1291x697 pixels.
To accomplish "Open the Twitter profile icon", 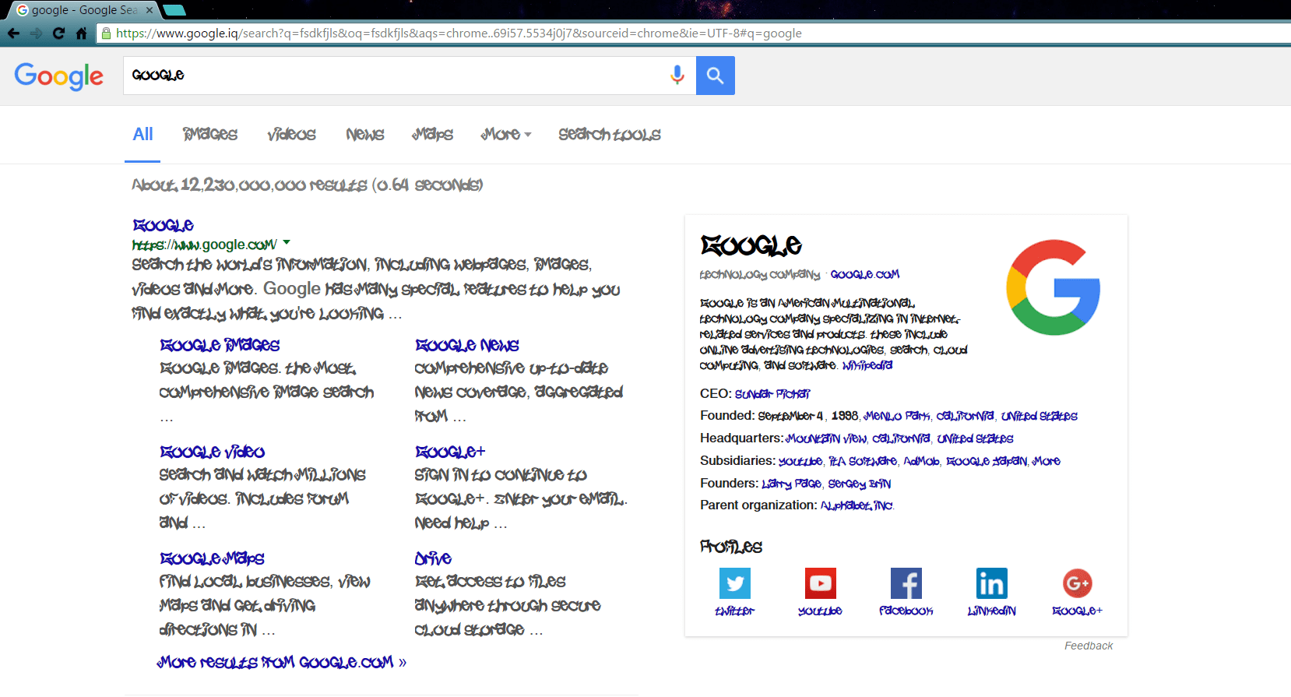I will (735, 583).
